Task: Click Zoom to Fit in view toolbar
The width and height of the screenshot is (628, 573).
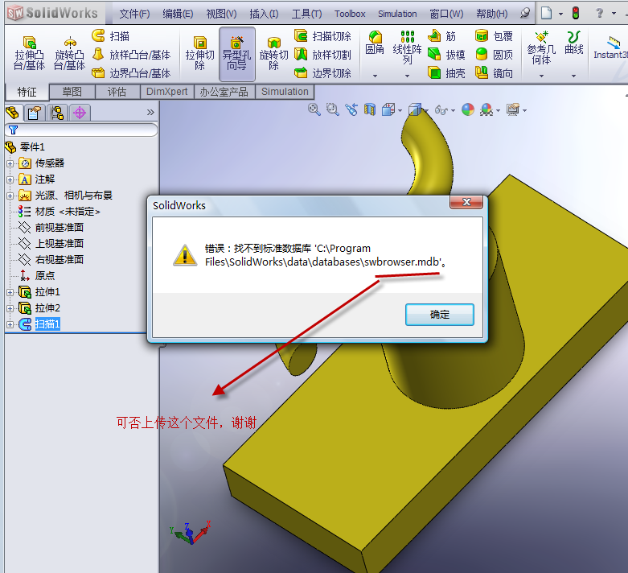Action: [314, 109]
